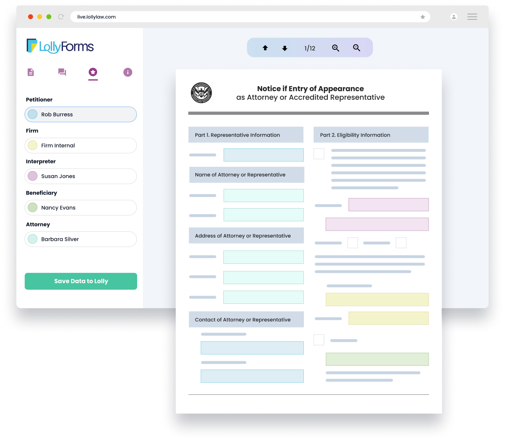This screenshot has width=505, height=441.
Task: Check the first box under Eligibility Information
Action: coord(319,154)
